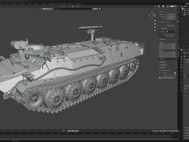The image size is (189, 142).
Task: Collapse the 3D Cursor panel
Action: point(162,39)
